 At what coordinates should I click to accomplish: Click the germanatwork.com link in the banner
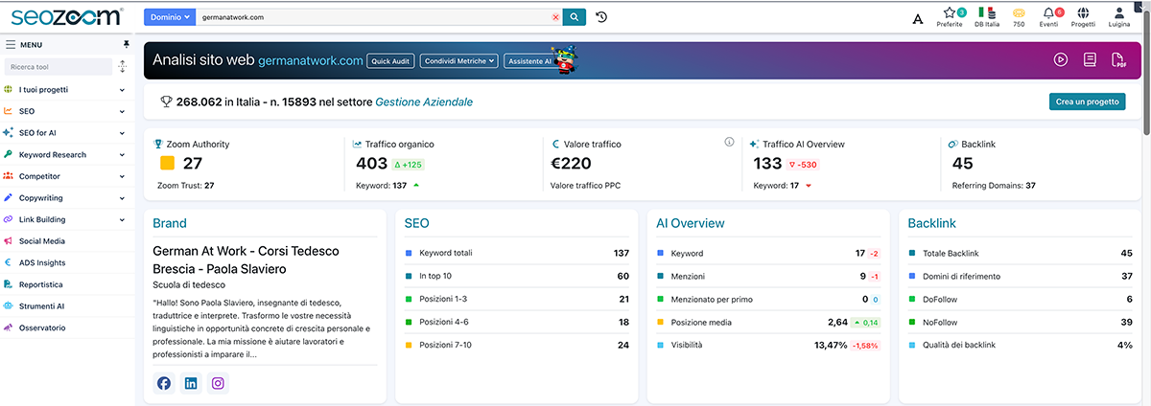pyautogui.click(x=311, y=59)
